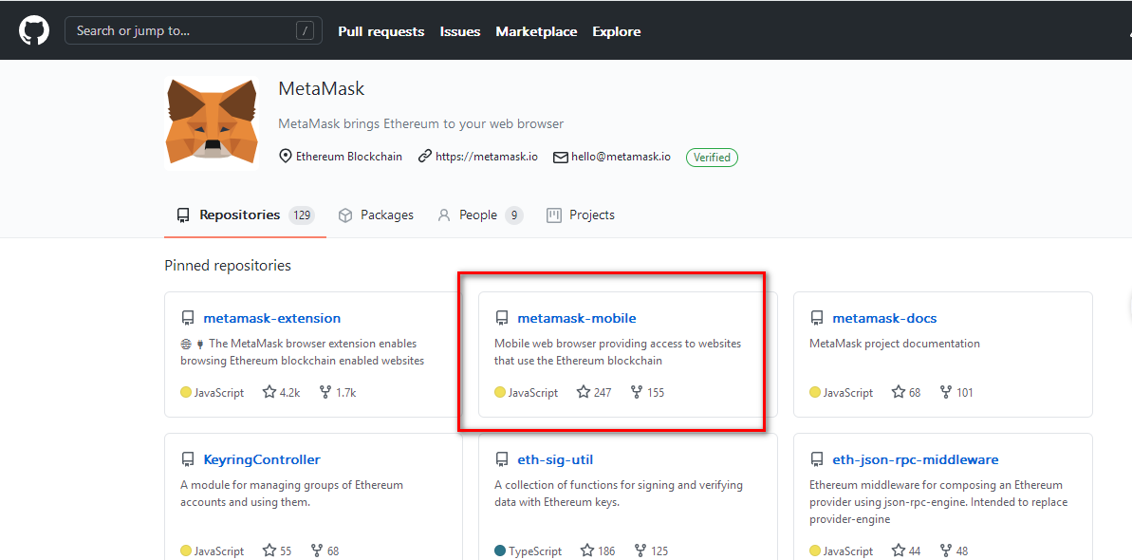Click the MetaMask fox avatar
The height and width of the screenshot is (560, 1132).
212,121
